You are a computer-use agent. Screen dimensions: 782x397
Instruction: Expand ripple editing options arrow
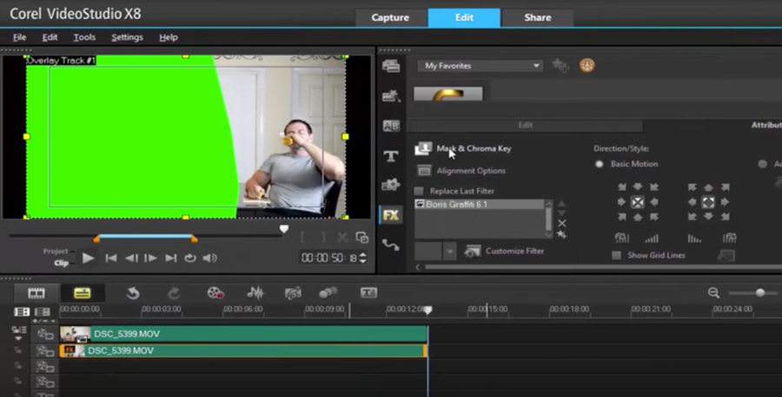[x=18, y=338]
